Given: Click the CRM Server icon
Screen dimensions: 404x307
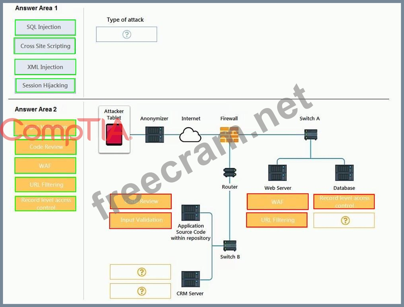Looking at the screenshot, I should (191, 279).
